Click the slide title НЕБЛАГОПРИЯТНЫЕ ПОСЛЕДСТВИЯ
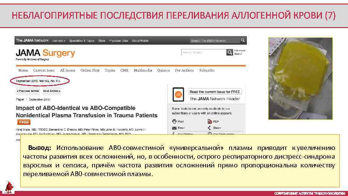Viewport: 348px width, 196px height. tap(174, 16)
